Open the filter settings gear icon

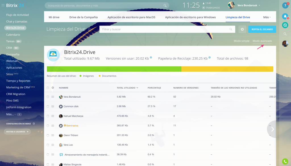coord(242,29)
